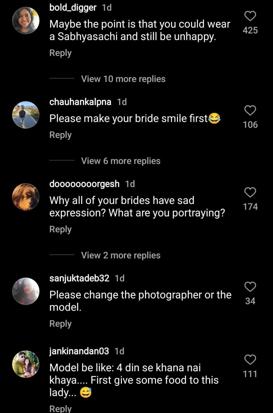The image size is (273, 413).
Task: Expand View 6 more replies
Action: click(x=121, y=161)
